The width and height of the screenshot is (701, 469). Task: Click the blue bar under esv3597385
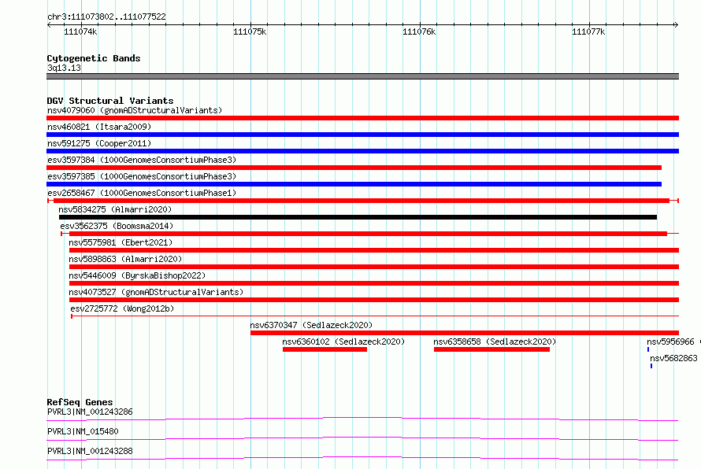[354, 184]
